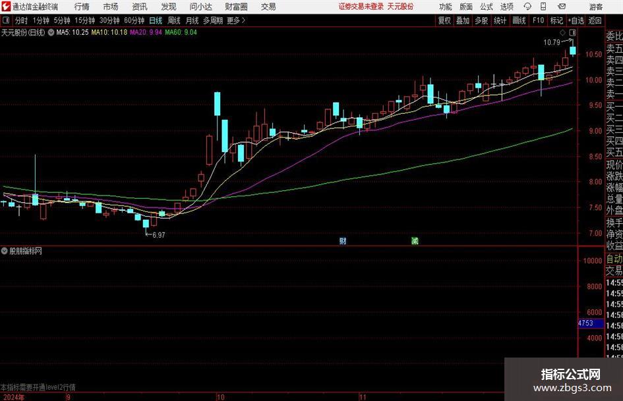Open the 财富圈 menu
Screen dimensions: 623x401
[236, 7]
